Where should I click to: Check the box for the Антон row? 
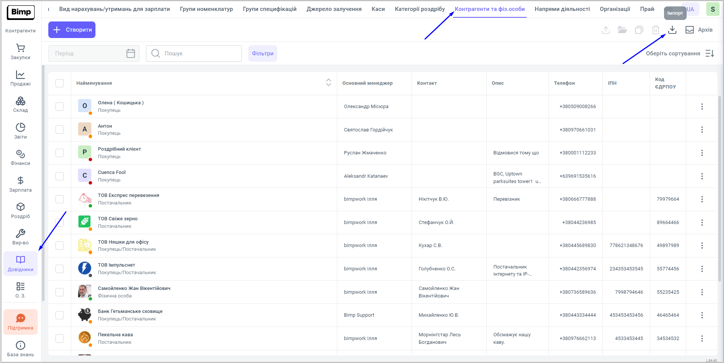(x=60, y=130)
